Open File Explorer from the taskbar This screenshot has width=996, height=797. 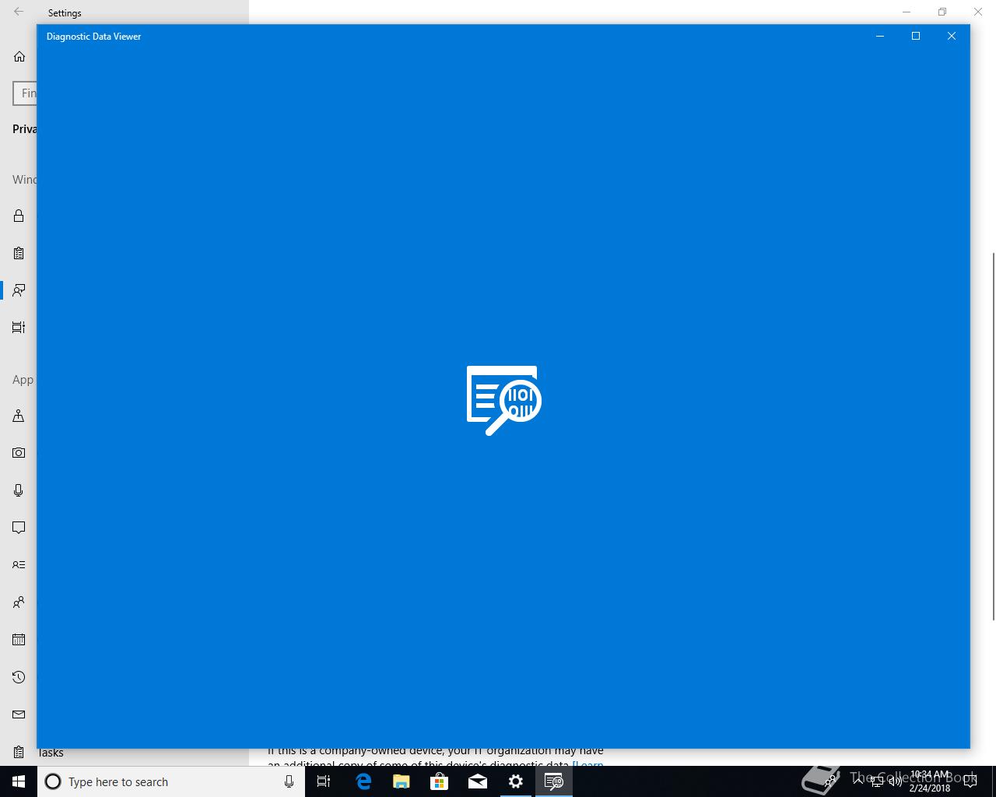(x=402, y=781)
